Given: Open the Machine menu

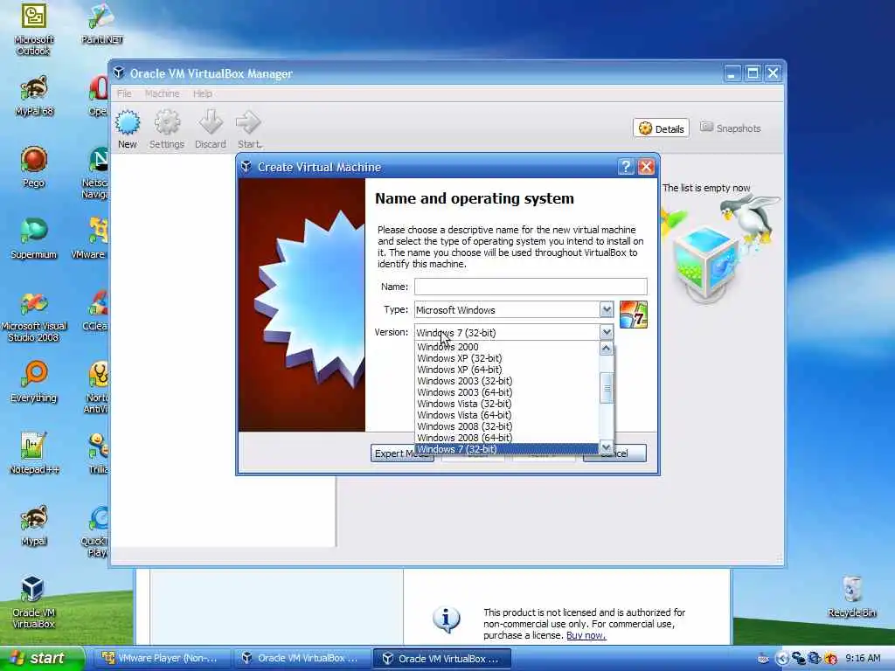Looking at the screenshot, I should (162, 93).
